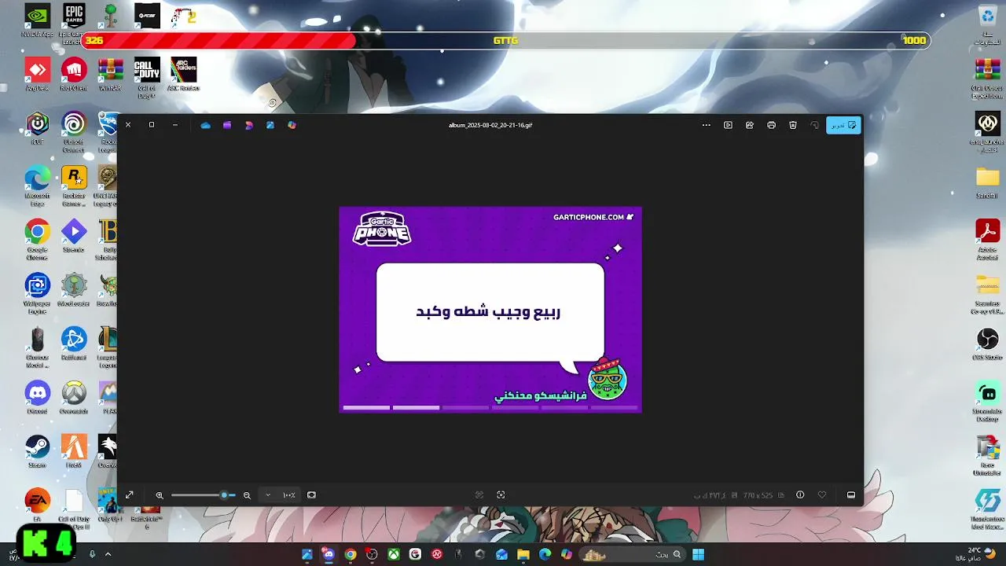Open Epic Games Launcher desktop shortcut

[74, 22]
